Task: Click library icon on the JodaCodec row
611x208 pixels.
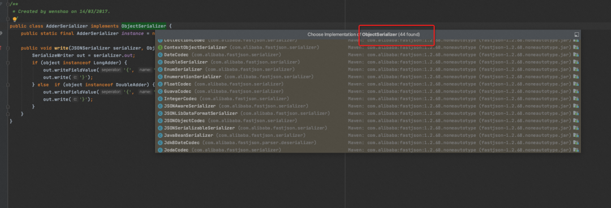Action: 576,150
